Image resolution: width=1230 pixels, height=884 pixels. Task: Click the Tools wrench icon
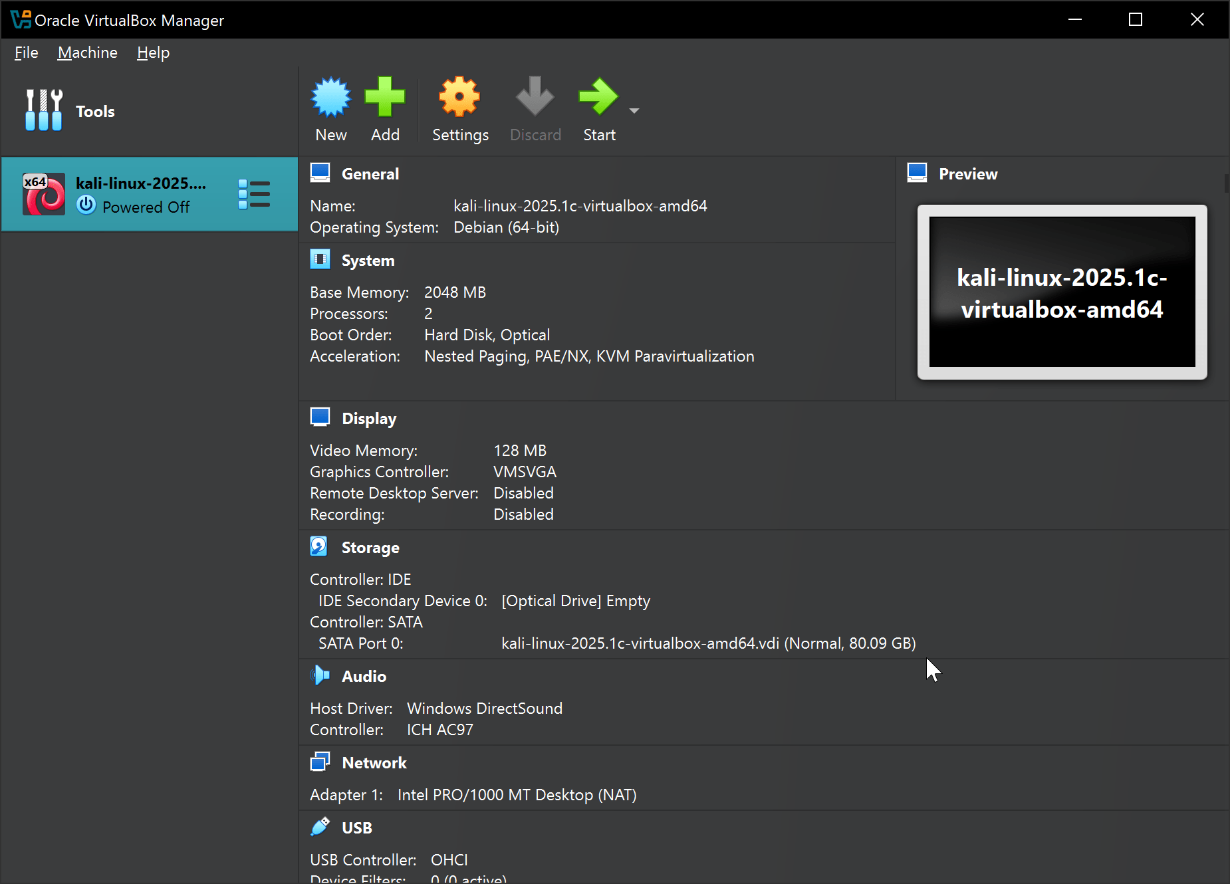pos(44,110)
